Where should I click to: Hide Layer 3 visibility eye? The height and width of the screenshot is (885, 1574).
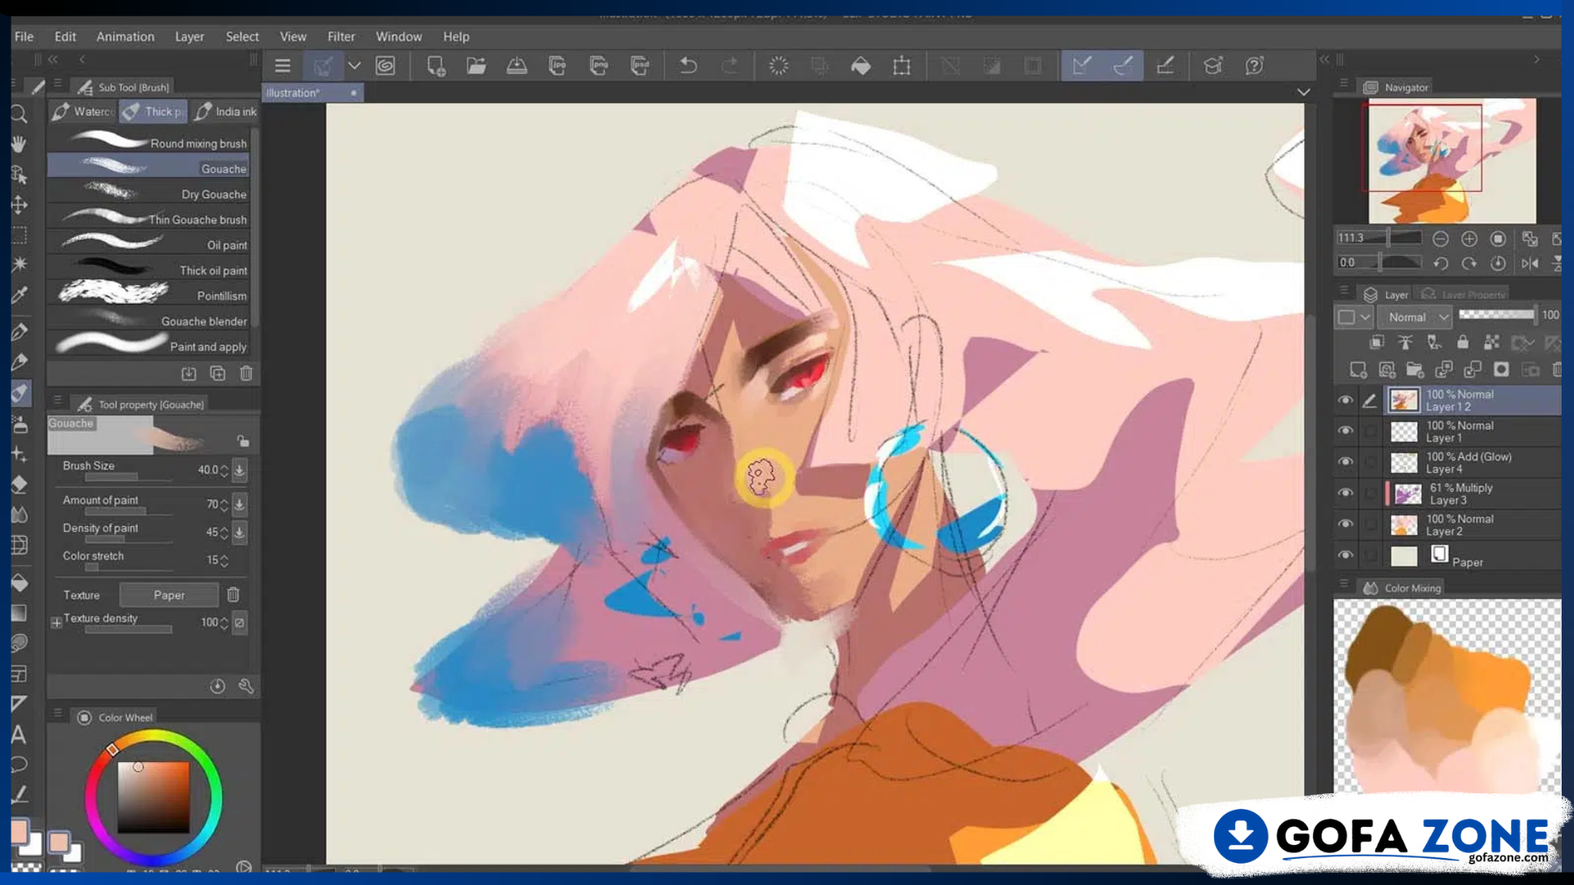tap(1345, 493)
